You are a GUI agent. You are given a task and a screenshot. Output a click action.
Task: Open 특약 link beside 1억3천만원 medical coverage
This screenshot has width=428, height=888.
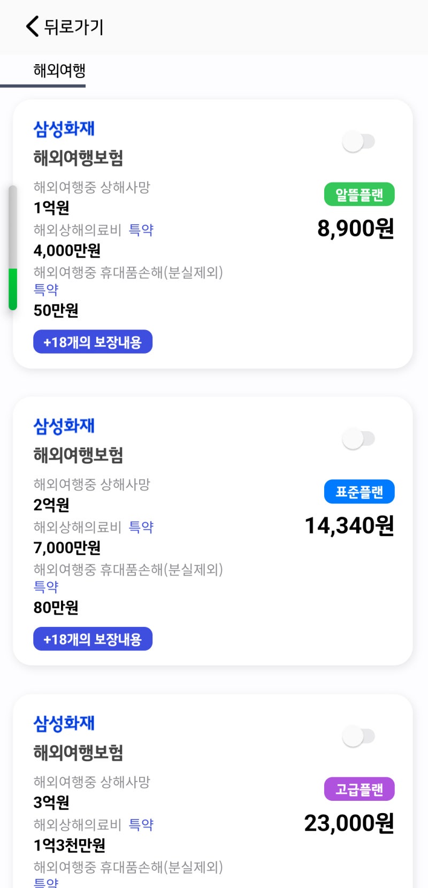pyautogui.click(x=141, y=824)
